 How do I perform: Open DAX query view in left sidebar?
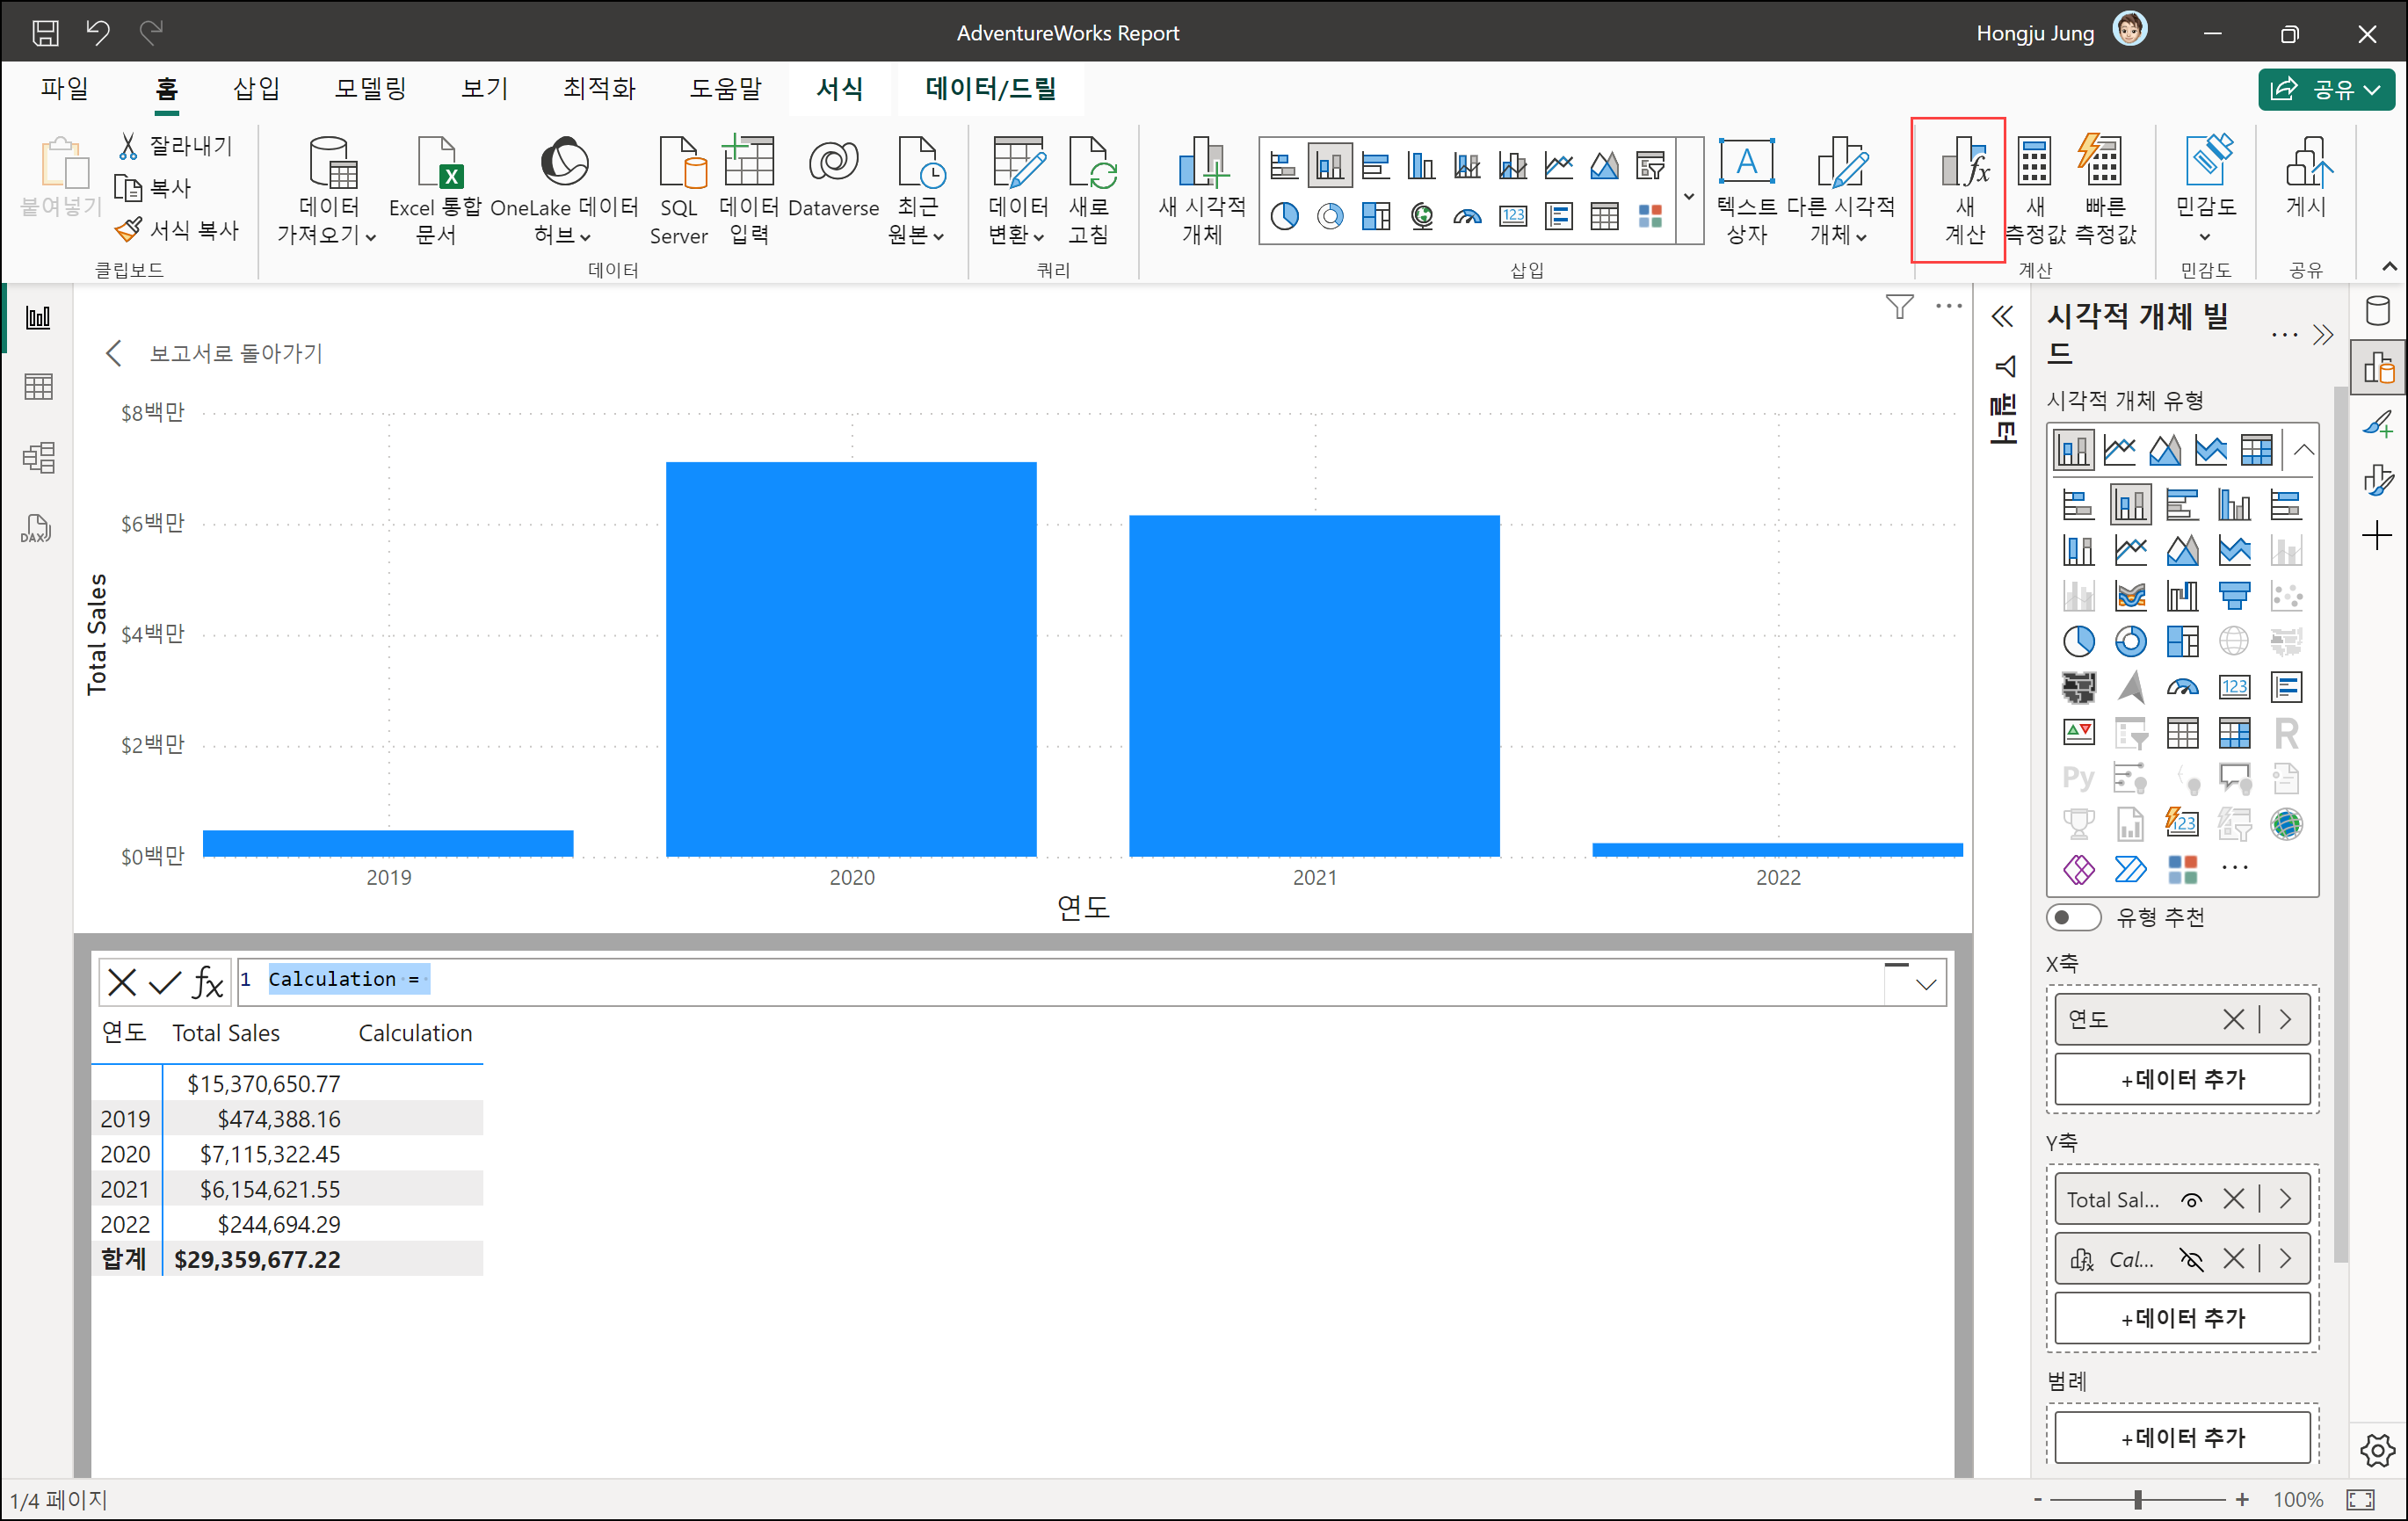click(37, 528)
